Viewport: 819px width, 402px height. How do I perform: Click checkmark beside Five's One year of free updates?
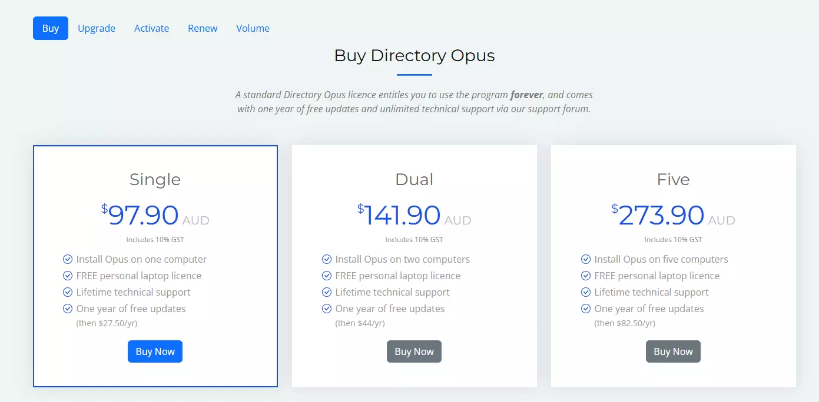pyautogui.click(x=586, y=309)
